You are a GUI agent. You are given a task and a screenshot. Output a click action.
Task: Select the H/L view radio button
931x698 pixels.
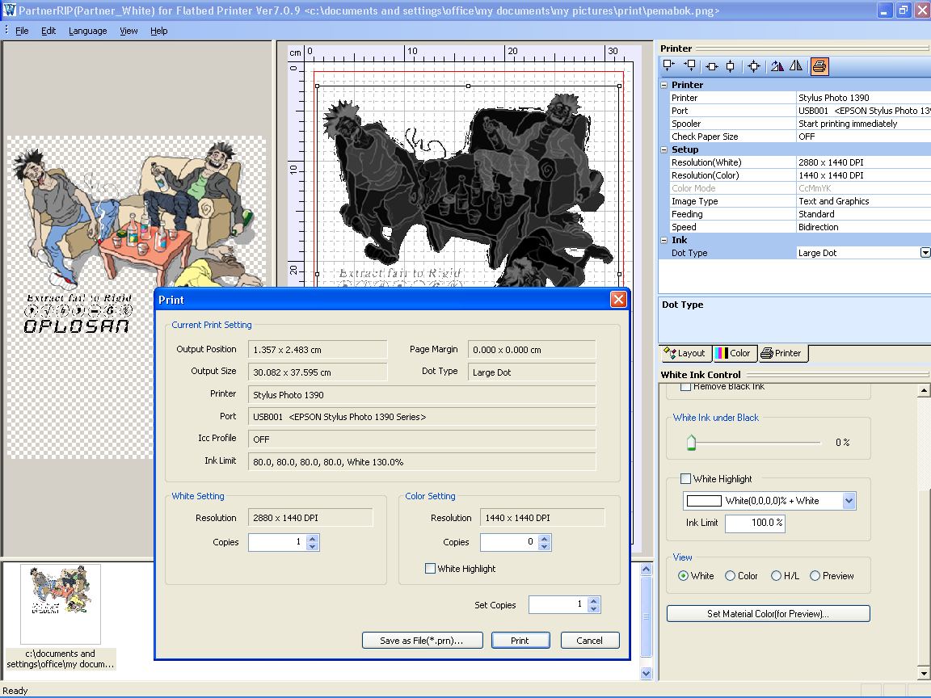(x=776, y=576)
